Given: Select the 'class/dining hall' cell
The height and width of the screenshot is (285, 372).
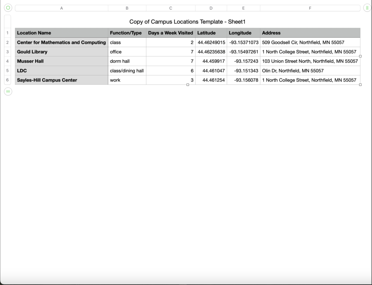Looking at the screenshot, I should tap(127, 71).
